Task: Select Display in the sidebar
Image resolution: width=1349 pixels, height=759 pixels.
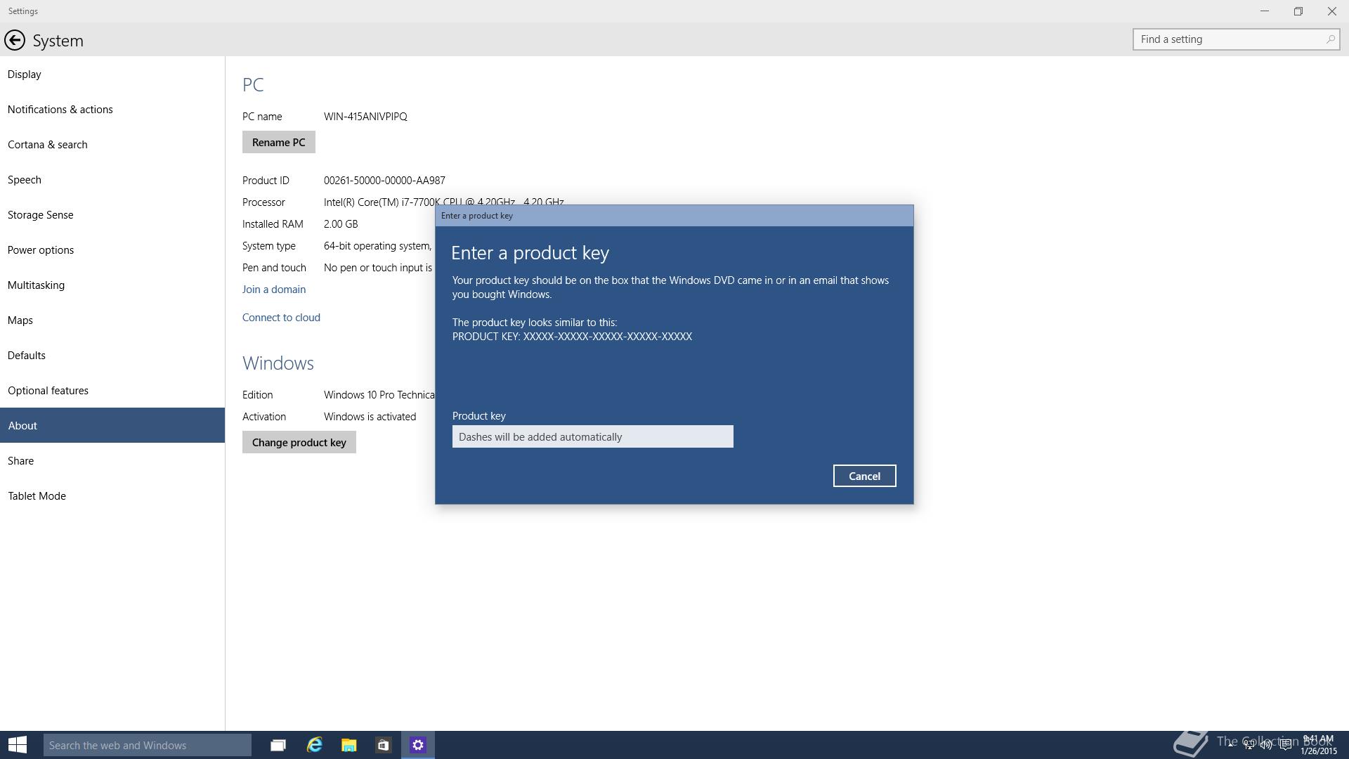Action: 112,74
